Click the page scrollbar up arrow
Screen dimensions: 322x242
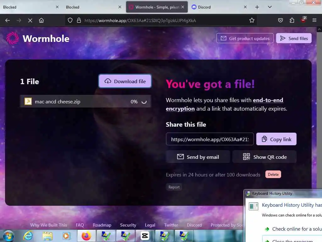coord(319,29)
